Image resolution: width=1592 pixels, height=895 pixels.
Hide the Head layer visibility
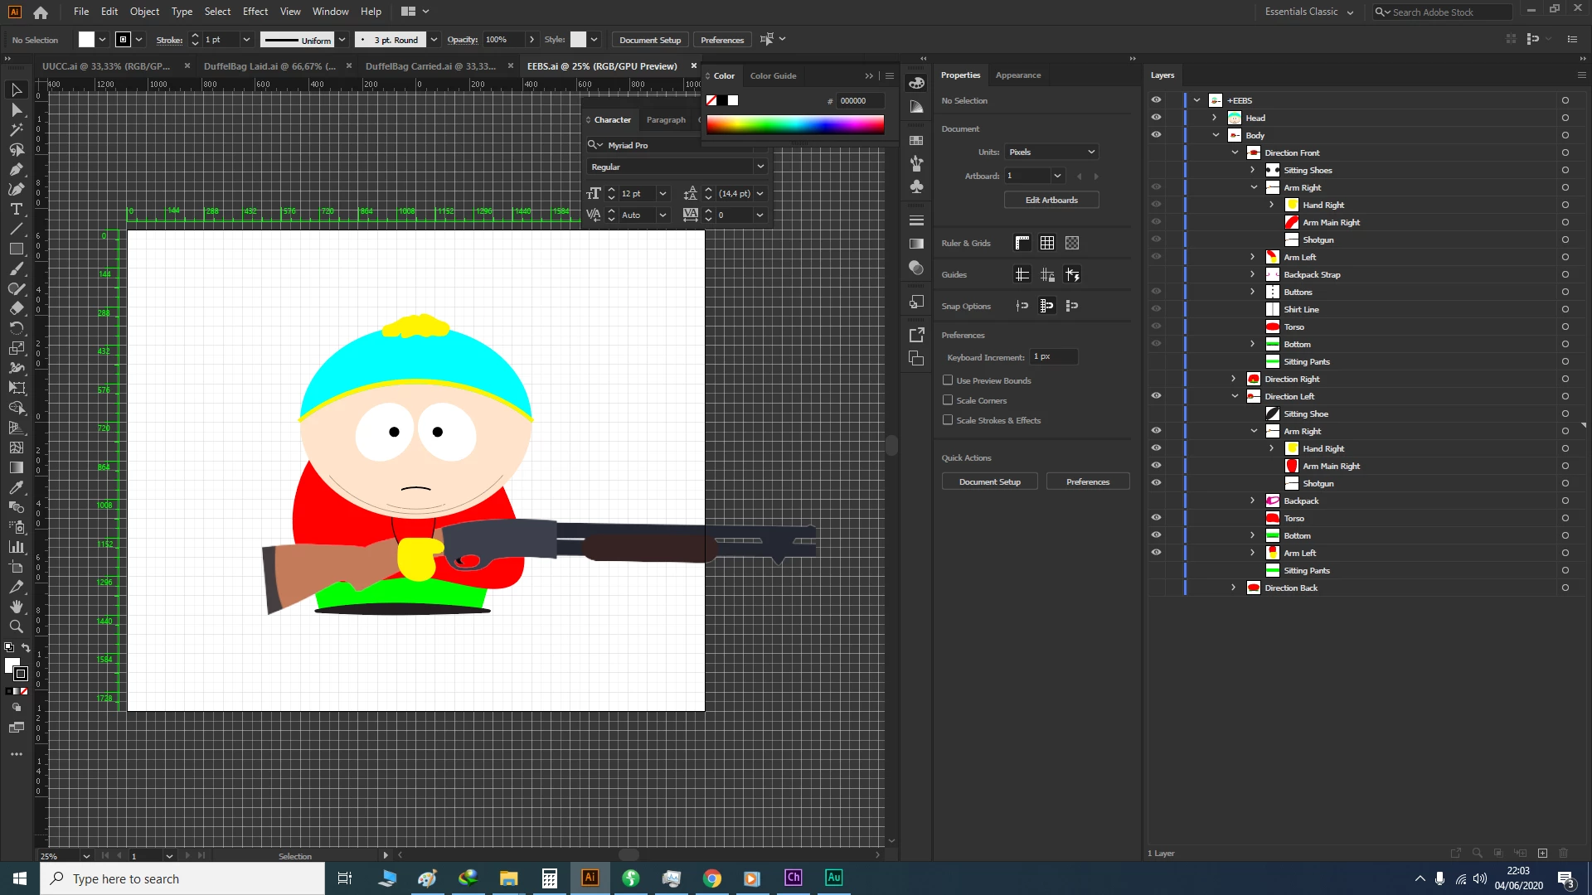click(1156, 118)
